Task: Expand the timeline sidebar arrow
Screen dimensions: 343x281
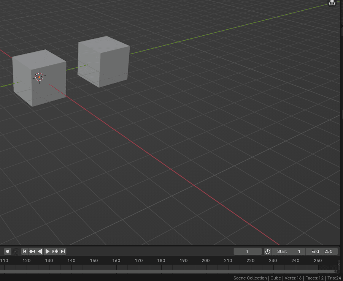Action: (x=339, y=264)
